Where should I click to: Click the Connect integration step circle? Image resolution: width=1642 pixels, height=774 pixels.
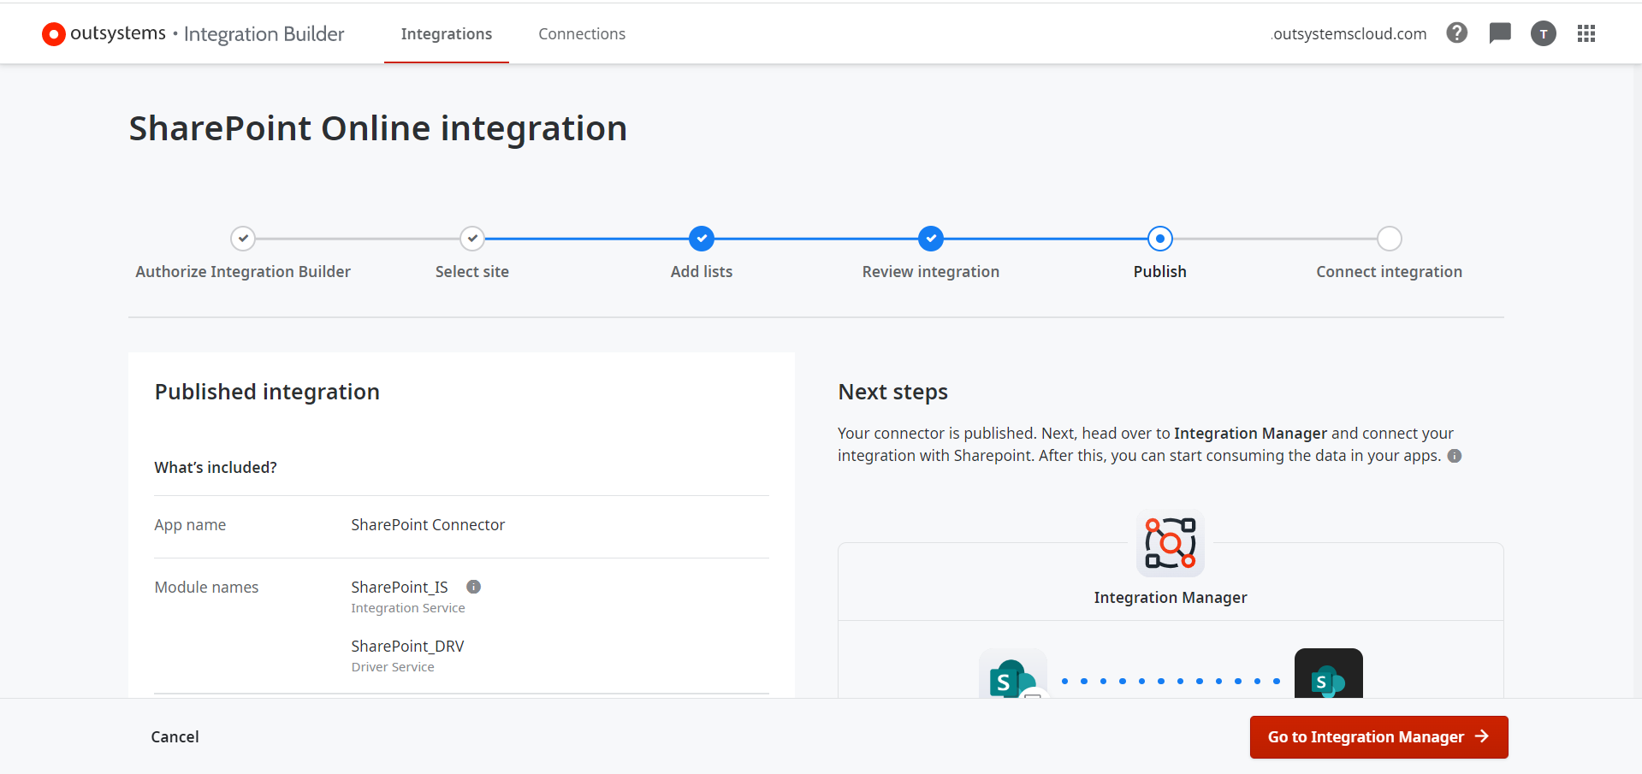(x=1389, y=239)
